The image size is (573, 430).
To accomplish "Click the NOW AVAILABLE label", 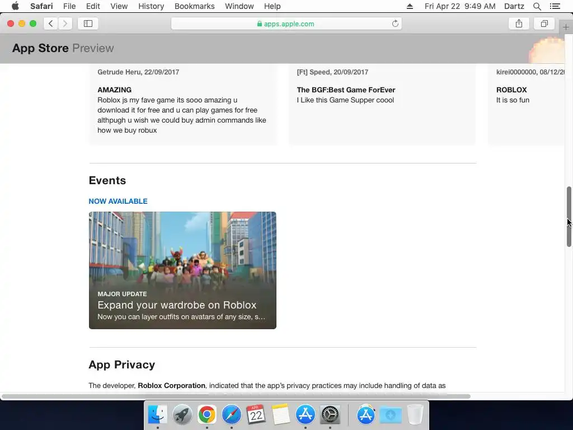I will [118, 201].
